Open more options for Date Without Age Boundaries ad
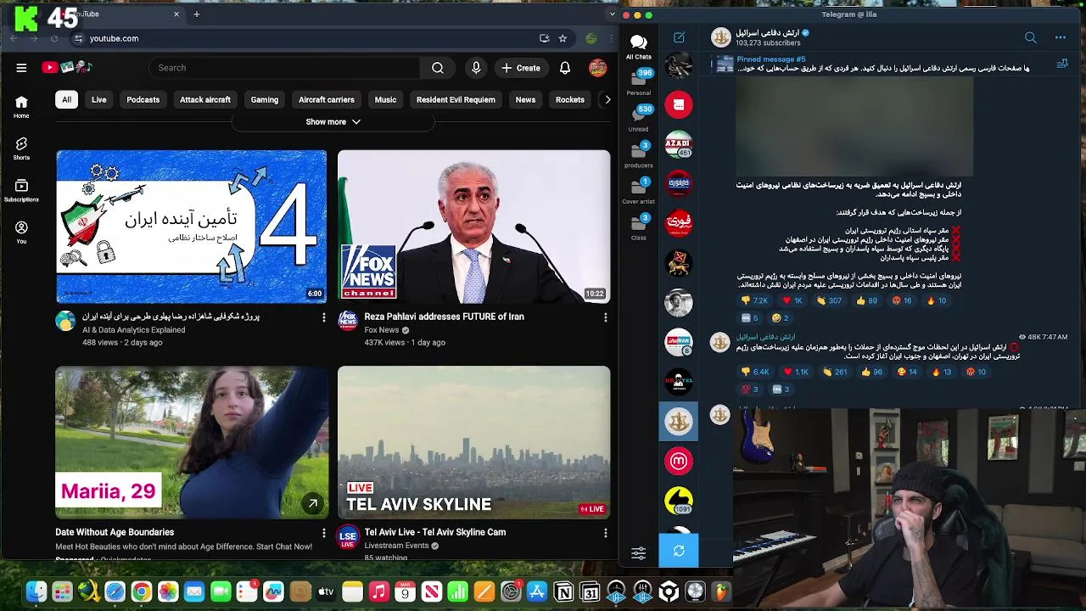The image size is (1086, 611). coord(323,533)
